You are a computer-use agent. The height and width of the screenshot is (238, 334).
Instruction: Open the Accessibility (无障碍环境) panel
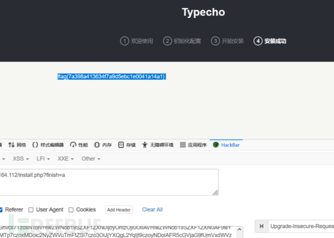pos(158,145)
